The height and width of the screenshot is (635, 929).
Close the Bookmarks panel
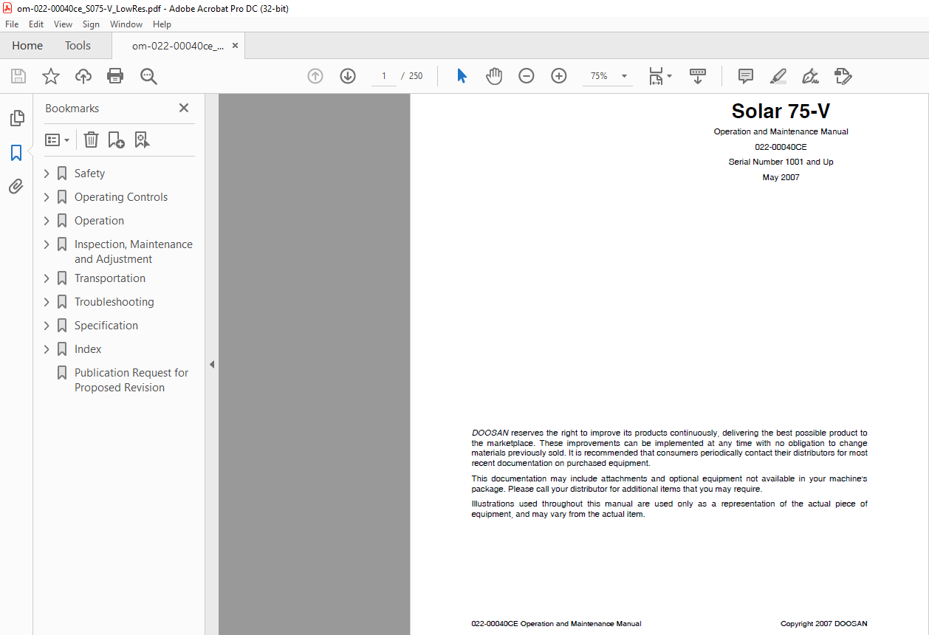click(184, 108)
